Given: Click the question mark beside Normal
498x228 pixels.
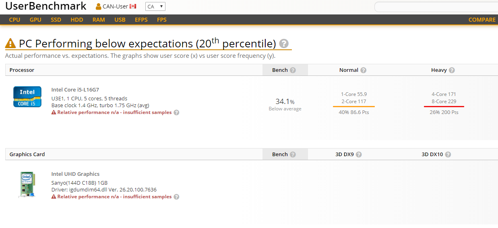Looking at the screenshot, I should point(363,70).
